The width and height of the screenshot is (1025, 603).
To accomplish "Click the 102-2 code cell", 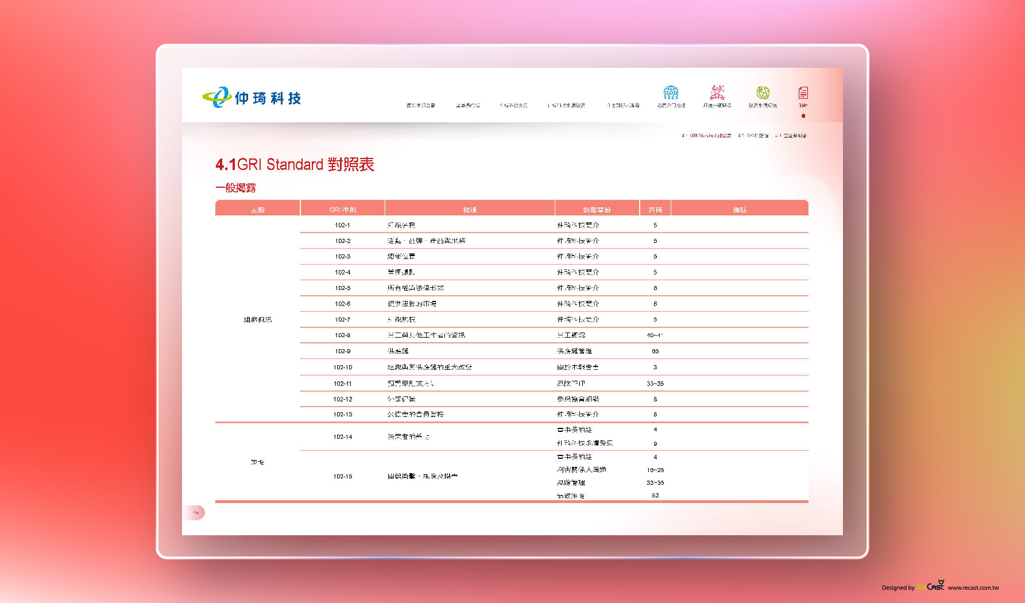I will tap(342, 241).
